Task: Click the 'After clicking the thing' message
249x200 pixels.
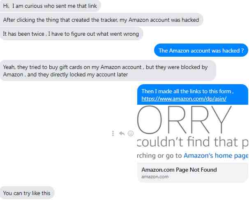Action: (x=101, y=20)
